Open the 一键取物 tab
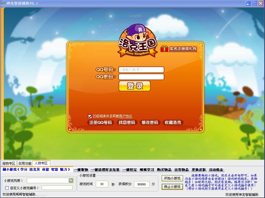This screenshot has width=265, height=198. [81, 170]
